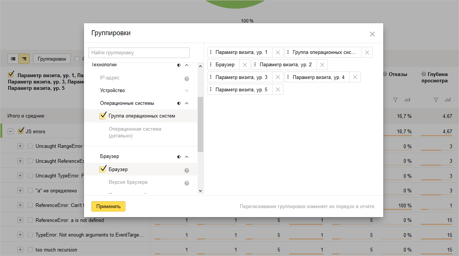Focus the Найти группировку search field
The height and width of the screenshot is (256, 459).
click(139, 52)
